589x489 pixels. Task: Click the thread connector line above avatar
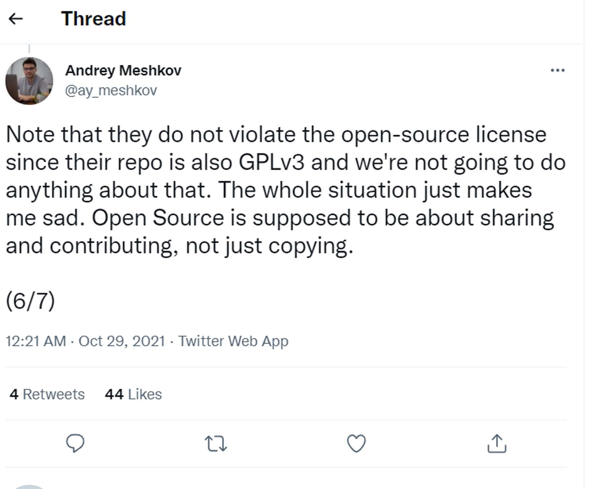[29, 49]
